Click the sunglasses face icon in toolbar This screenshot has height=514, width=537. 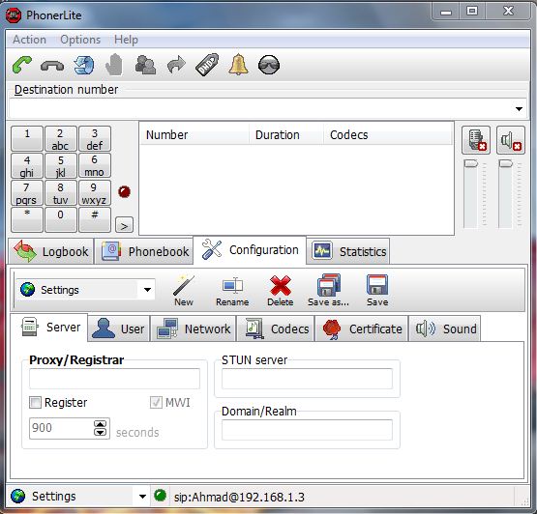[x=269, y=65]
